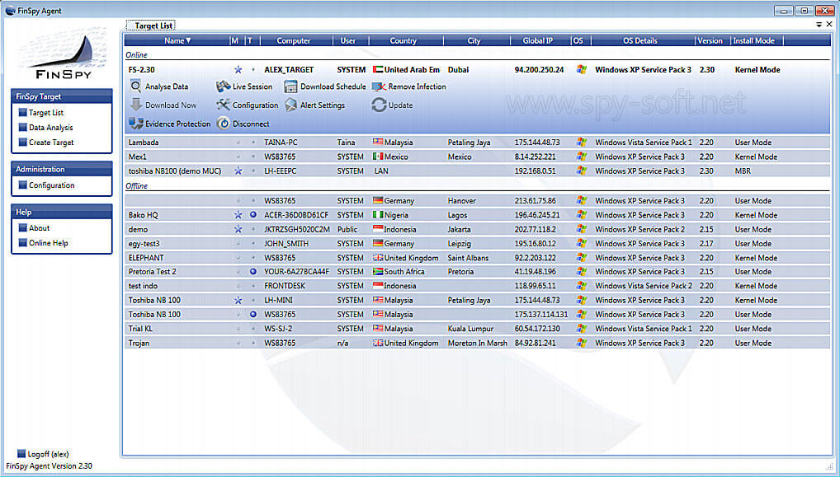Sort targets using the Name column arrow
The image size is (840, 477).
coord(188,40)
